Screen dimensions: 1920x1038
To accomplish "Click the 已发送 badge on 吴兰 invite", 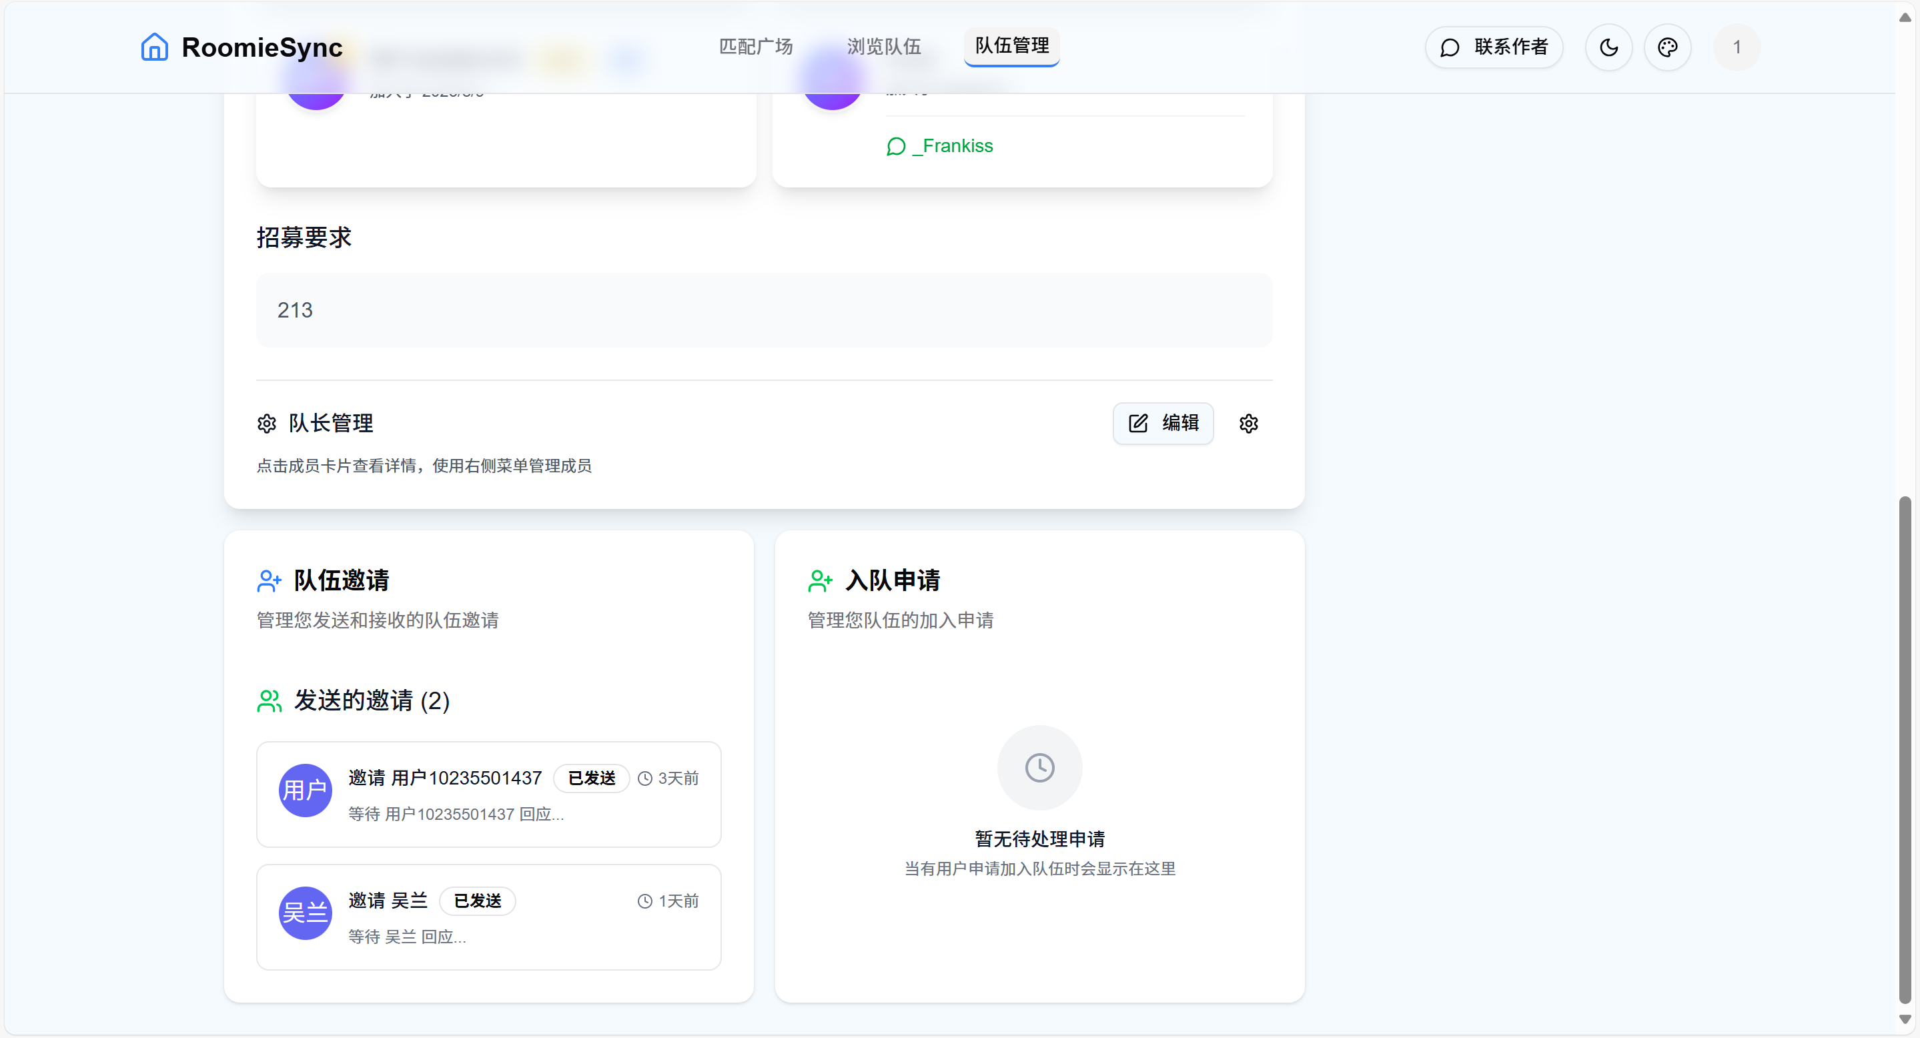I will coord(477,901).
